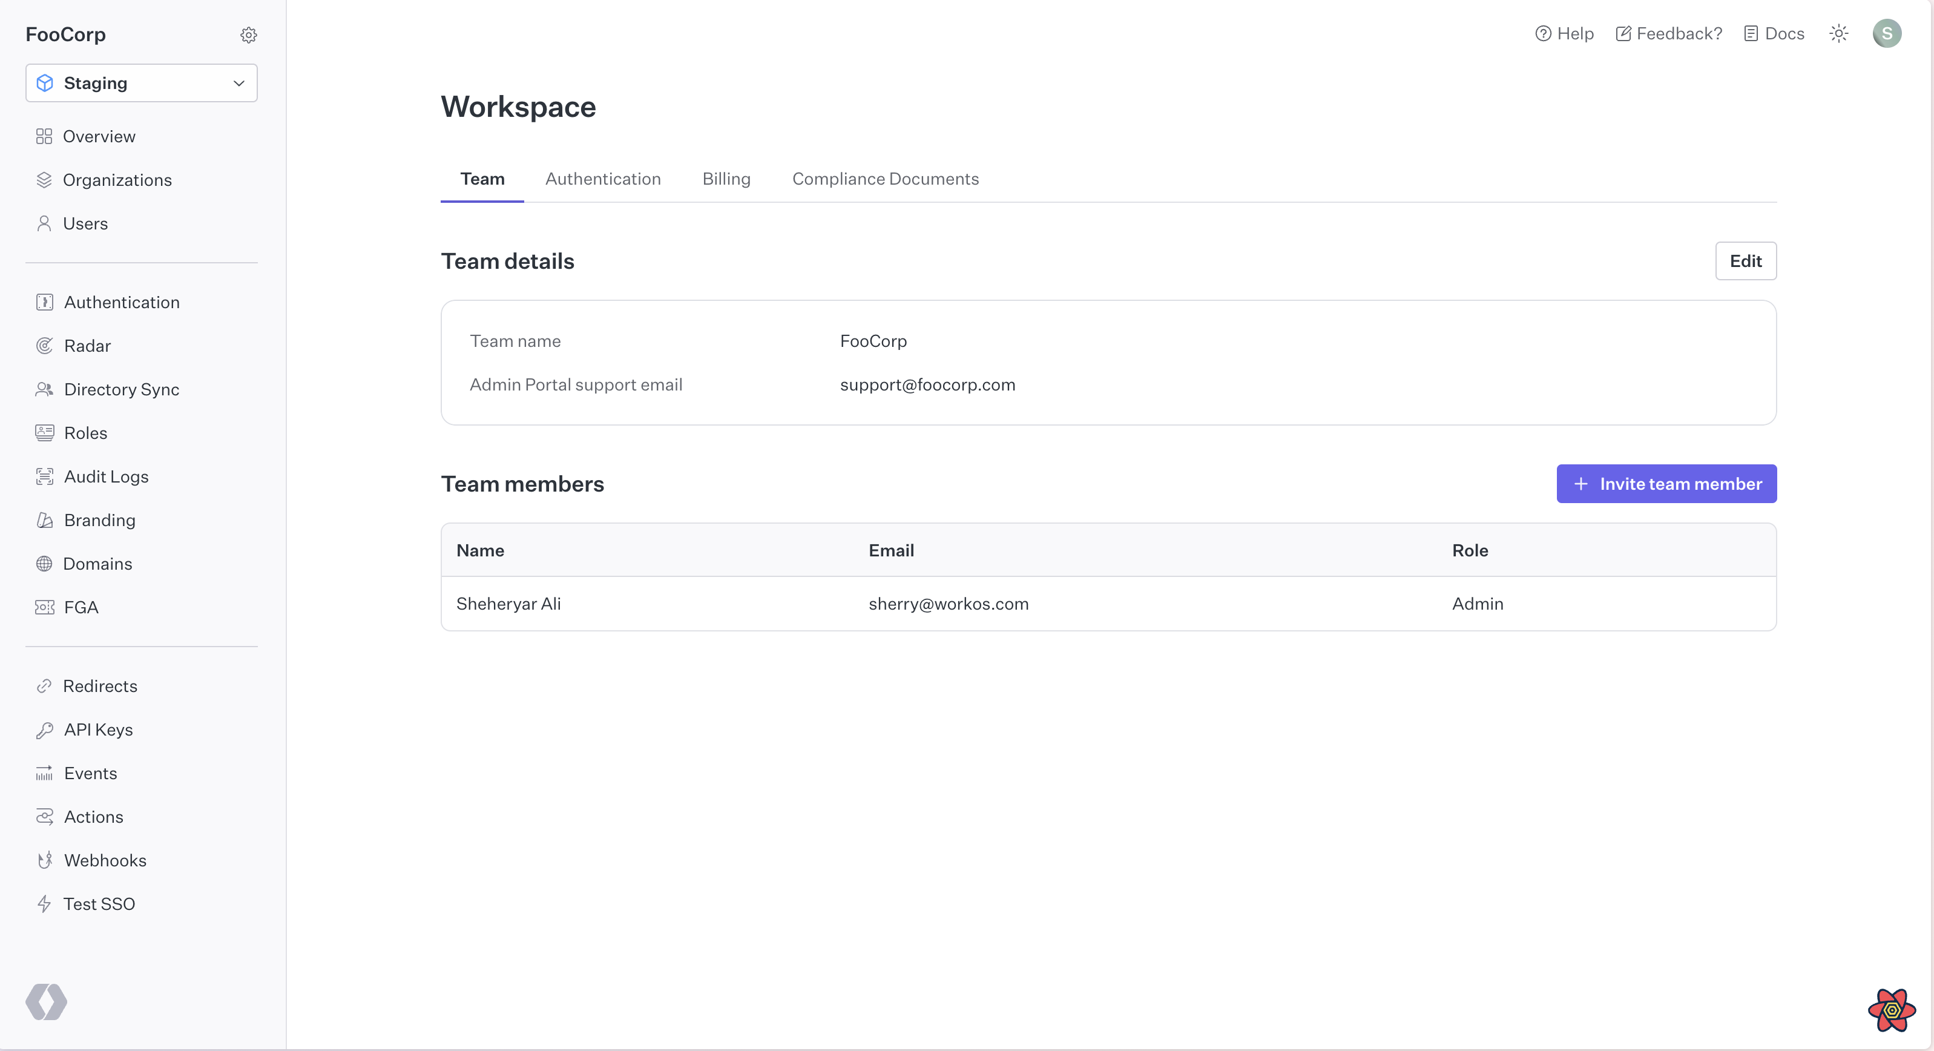Select the Branding sidebar icon
1934x1051 pixels.
[x=45, y=520]
